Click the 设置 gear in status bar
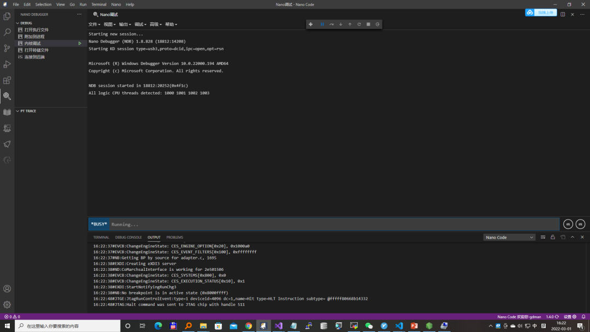 coord(570,317)
